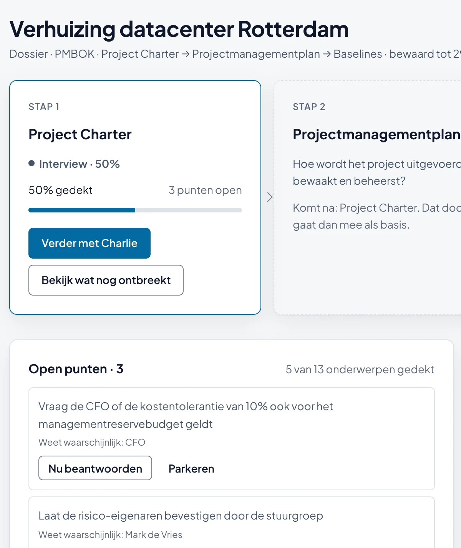Open Bekijk wat nog ontbreekt
The width and height of the screenshot is (461, 548).
[106, 280]
